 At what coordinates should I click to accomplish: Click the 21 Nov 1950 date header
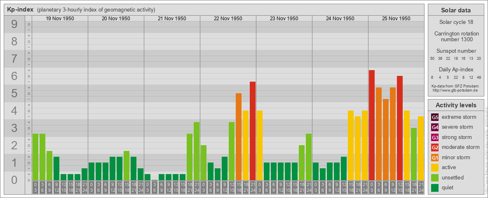coord(172,19)
